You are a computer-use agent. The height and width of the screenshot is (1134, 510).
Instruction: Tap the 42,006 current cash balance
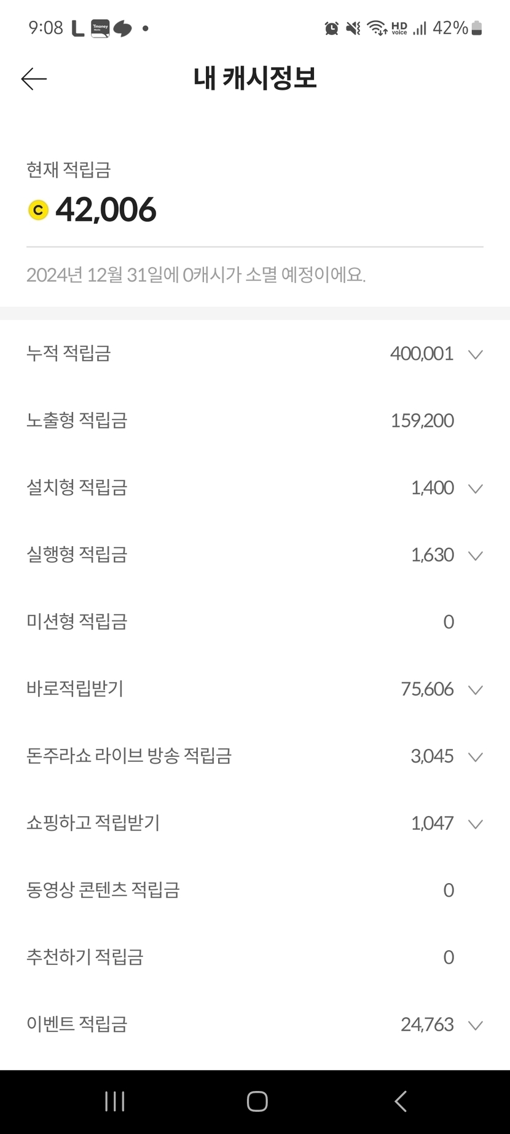coord(106,210)
